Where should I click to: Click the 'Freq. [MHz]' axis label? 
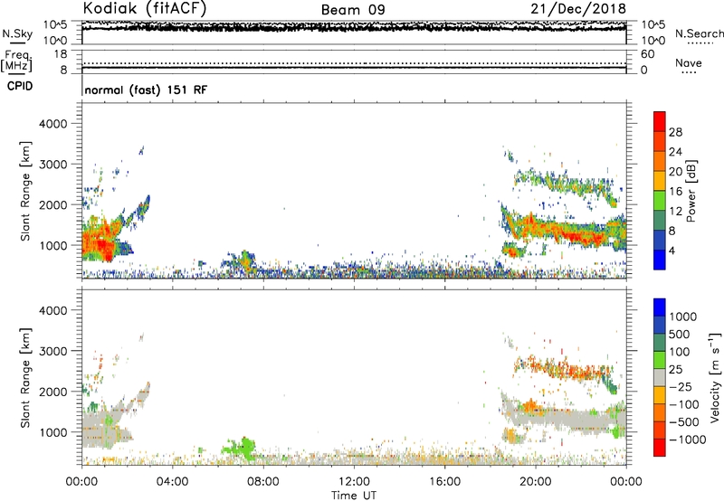coord(17,61)
